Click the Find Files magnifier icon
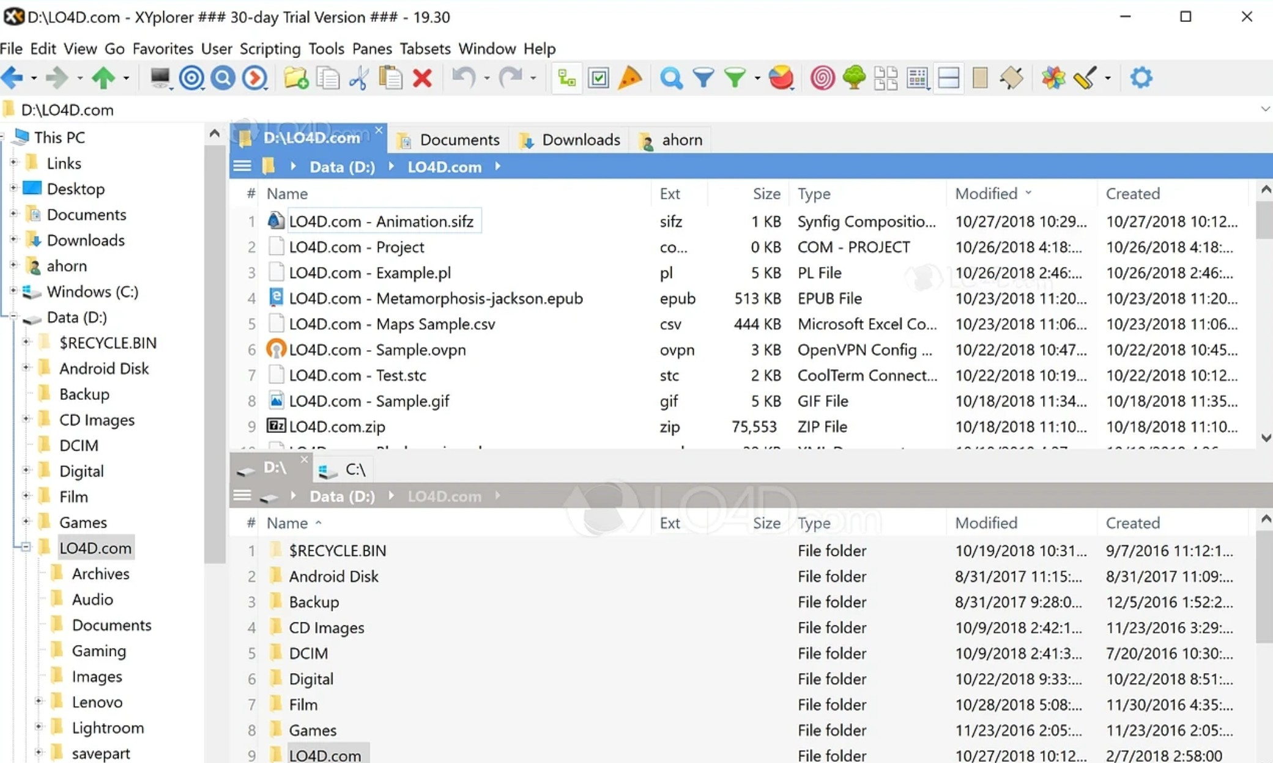Image resolution: width=1273 pixels, height=763 pixels. click(671, 78)
